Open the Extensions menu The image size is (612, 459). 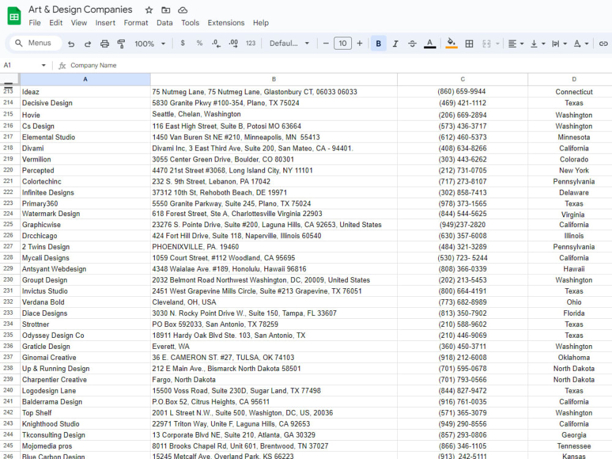[x=226, y=23]
